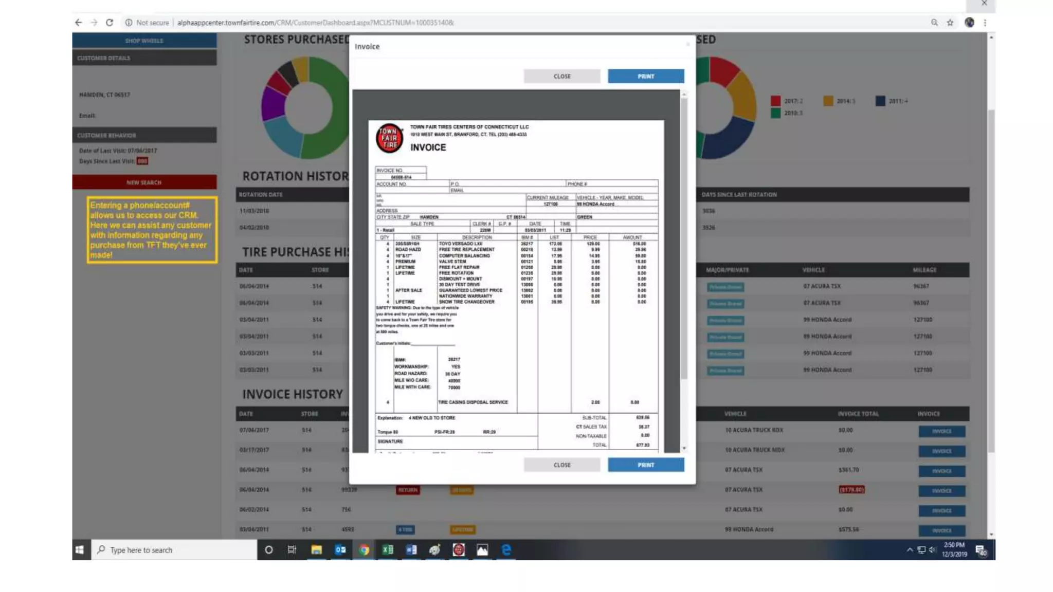Click the invoice preview scrollbar
The image size is (1053, 592).
[x=684, y=239]
